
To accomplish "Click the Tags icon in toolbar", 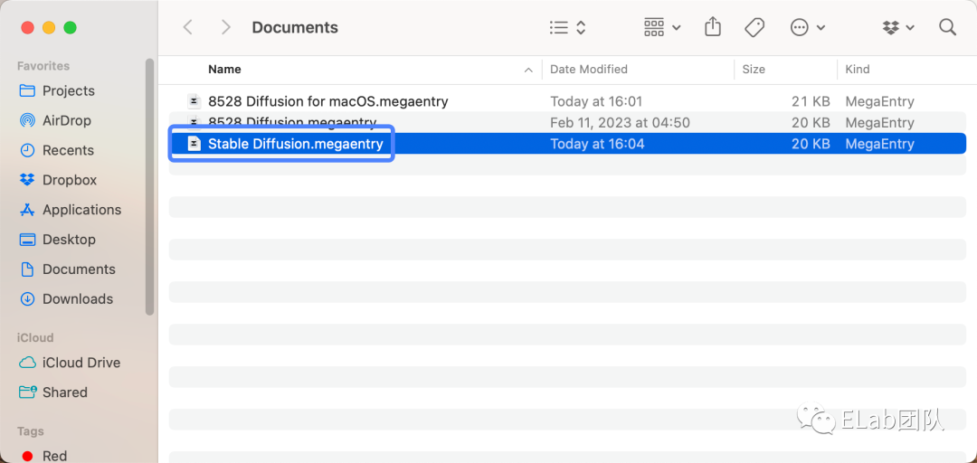I will click(x=754, y=27).
